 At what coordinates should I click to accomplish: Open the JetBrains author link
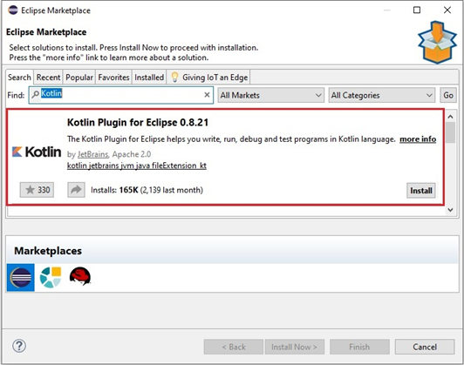coord(93,154)
